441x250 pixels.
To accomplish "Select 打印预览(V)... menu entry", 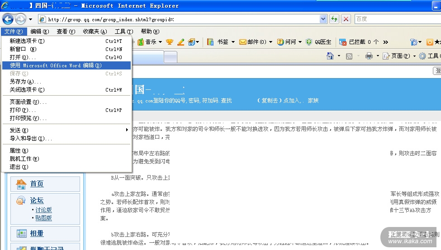I will [x=66, y=118].
